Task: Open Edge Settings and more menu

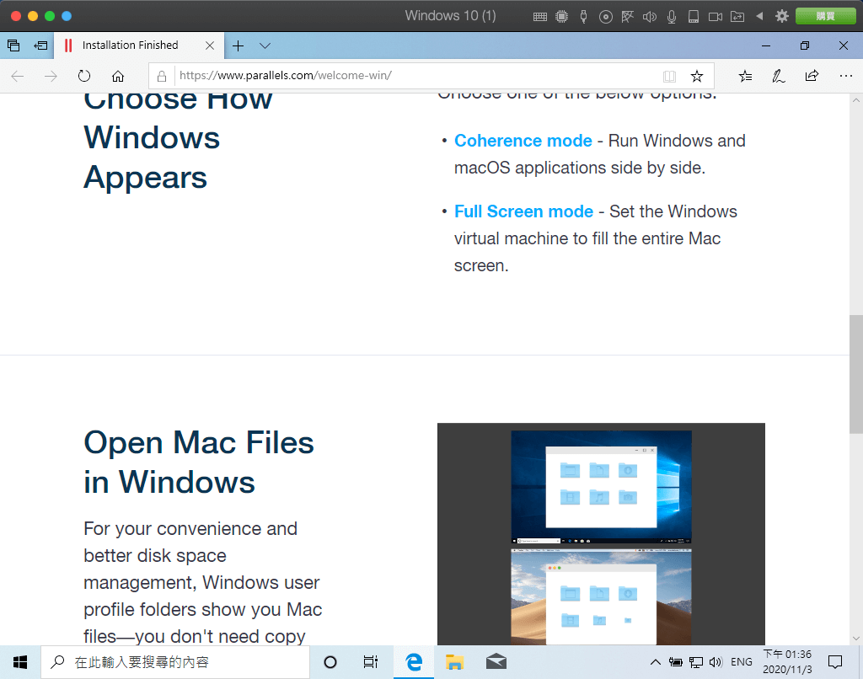Action: (x=846, y=76)
